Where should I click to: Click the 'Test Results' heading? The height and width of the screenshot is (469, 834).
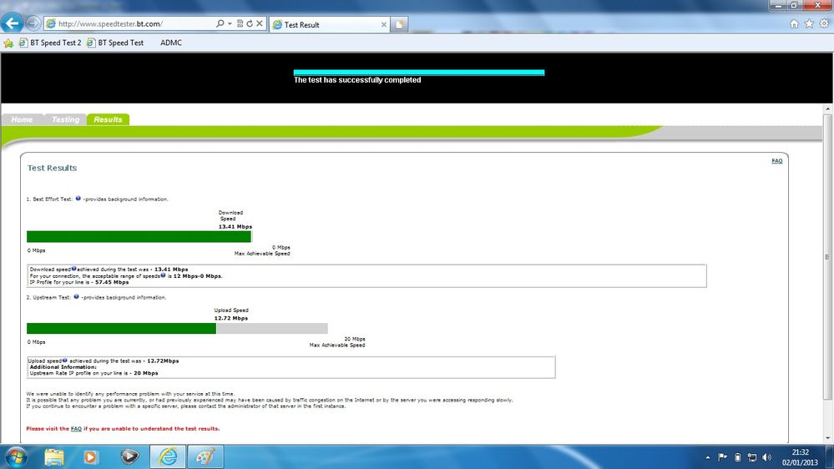pos(52,168)
